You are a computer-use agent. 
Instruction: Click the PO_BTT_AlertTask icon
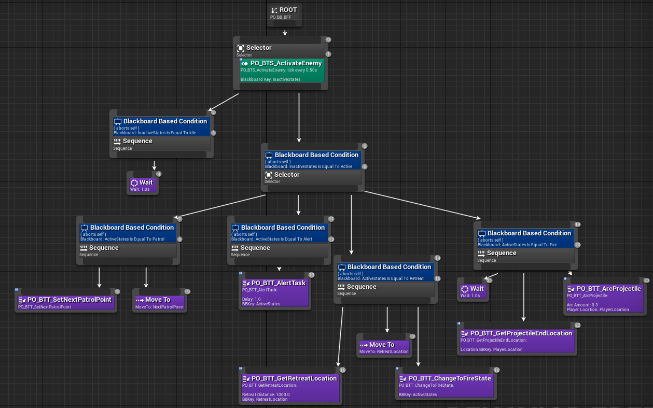click(x=246, y=284)
